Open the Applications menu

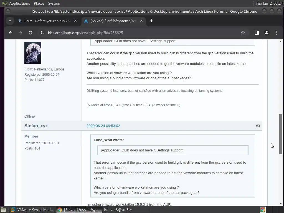(20, 3)
